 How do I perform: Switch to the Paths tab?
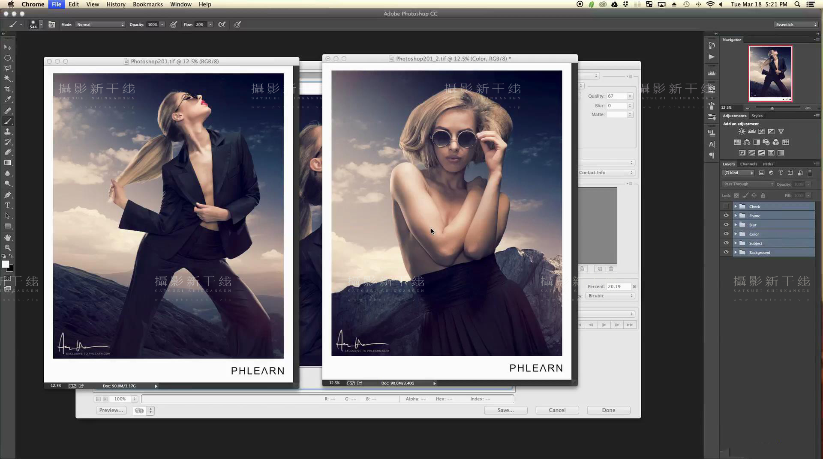pos(768,164)
